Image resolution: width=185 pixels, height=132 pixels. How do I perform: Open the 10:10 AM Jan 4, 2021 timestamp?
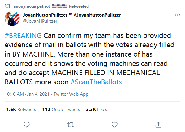(27, 94)
